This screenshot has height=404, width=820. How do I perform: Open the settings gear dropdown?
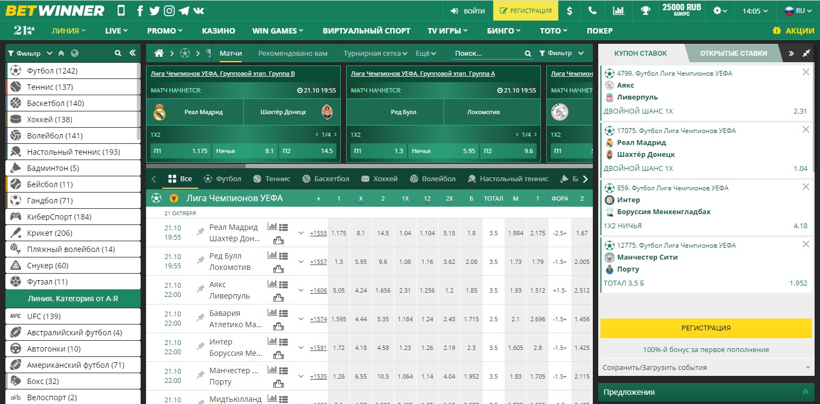coord(721,11)
